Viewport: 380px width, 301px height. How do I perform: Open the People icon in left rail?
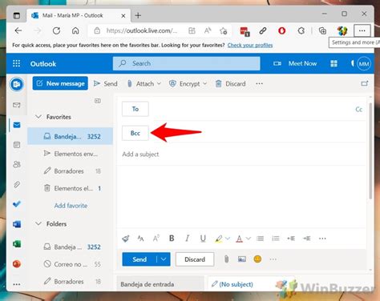click(x=17, y=164)
